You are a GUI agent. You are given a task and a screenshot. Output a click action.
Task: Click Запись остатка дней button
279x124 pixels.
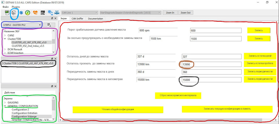tap(260, 56)
